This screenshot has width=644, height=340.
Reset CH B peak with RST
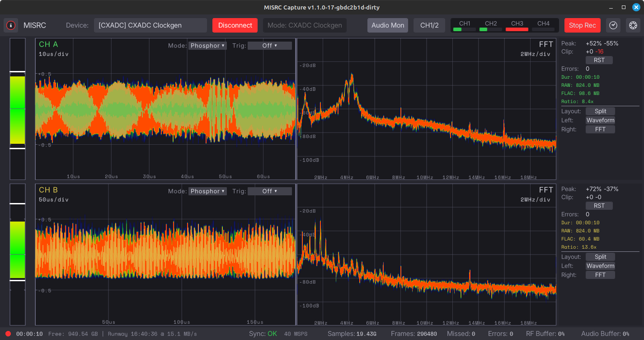pyautogui.click(x=599, y=206)
